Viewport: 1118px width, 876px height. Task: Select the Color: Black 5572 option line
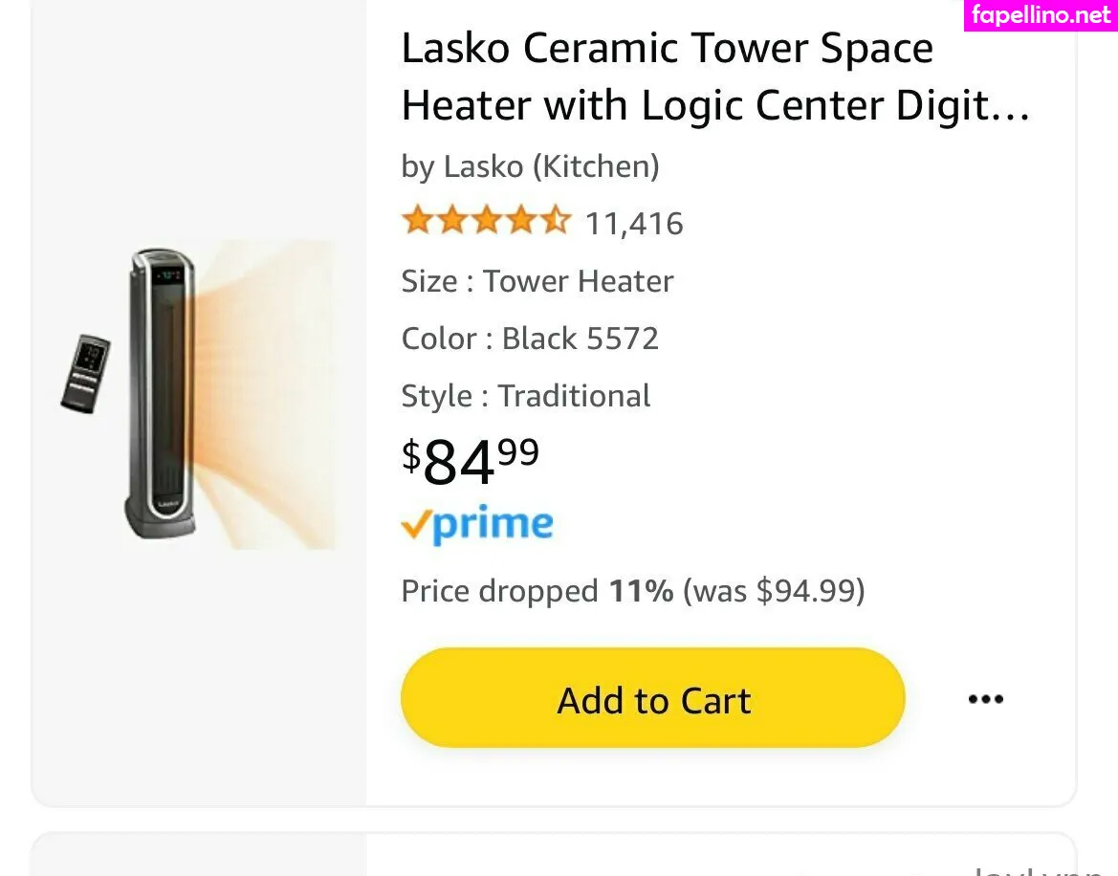(530, 339)
